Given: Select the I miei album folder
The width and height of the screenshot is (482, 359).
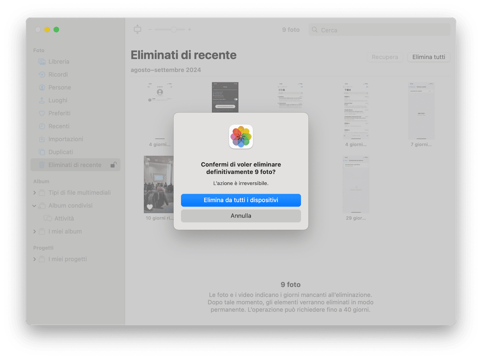Looking at the screenshot, I should tap(60, 231).
